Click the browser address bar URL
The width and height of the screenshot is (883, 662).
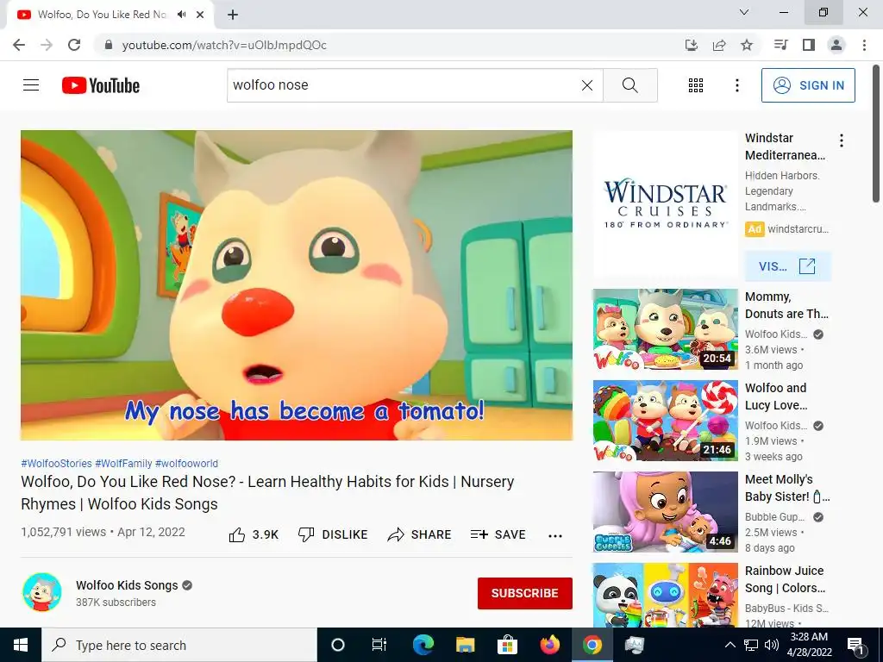[x=224, y=45]
